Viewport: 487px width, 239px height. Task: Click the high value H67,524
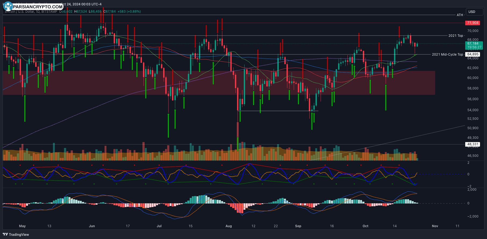pos(81,12)
